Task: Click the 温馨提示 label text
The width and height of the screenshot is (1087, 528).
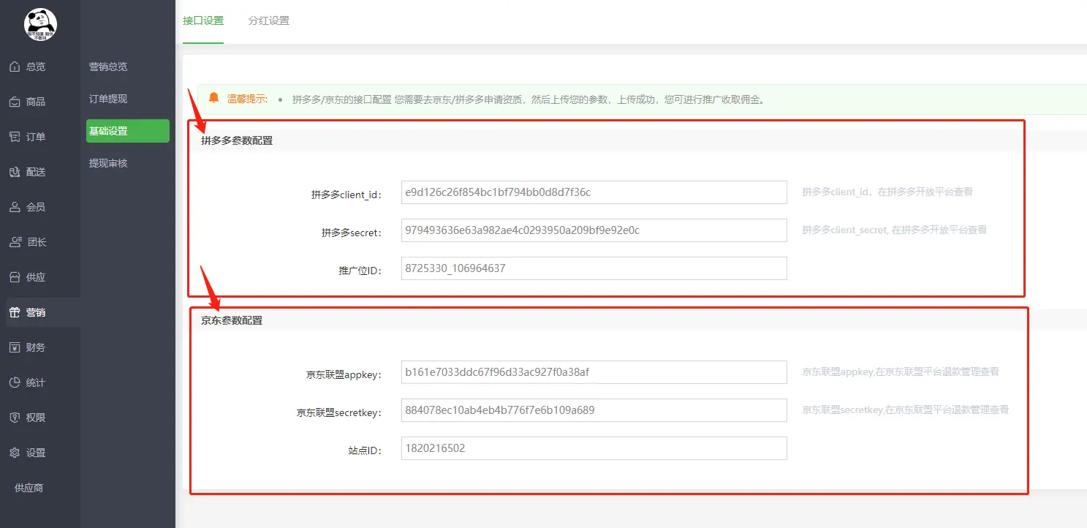Action: coord(248,99)
